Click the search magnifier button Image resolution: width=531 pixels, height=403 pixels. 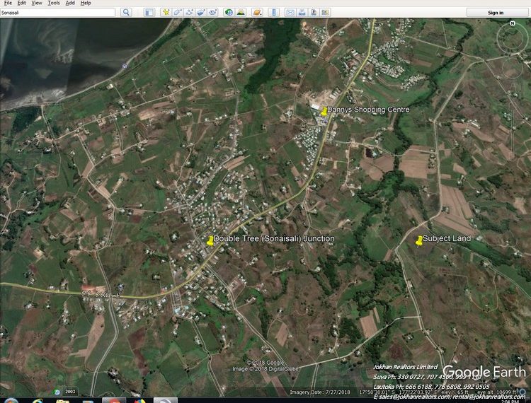[x=126, y=13]
